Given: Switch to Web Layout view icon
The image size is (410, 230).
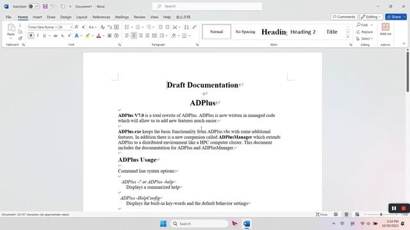Looking at the screenshot, I should [357, 215].
